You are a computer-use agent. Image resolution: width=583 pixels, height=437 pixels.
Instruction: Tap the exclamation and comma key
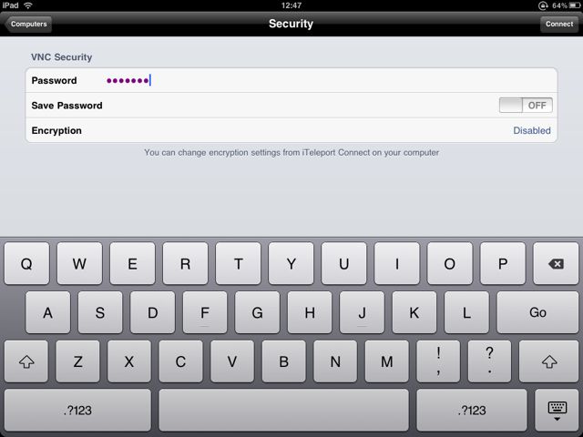coord(438,361)
